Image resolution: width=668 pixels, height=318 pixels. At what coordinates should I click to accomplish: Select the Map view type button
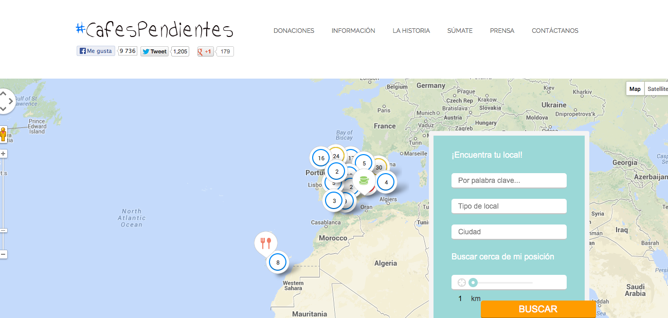pyautogui.click(x=635, y=89)
